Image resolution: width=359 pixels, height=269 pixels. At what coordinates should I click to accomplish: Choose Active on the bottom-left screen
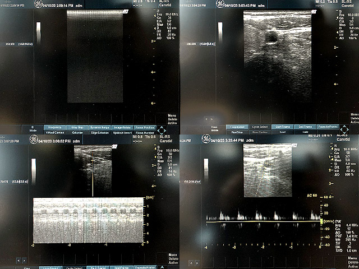[173, 263]
